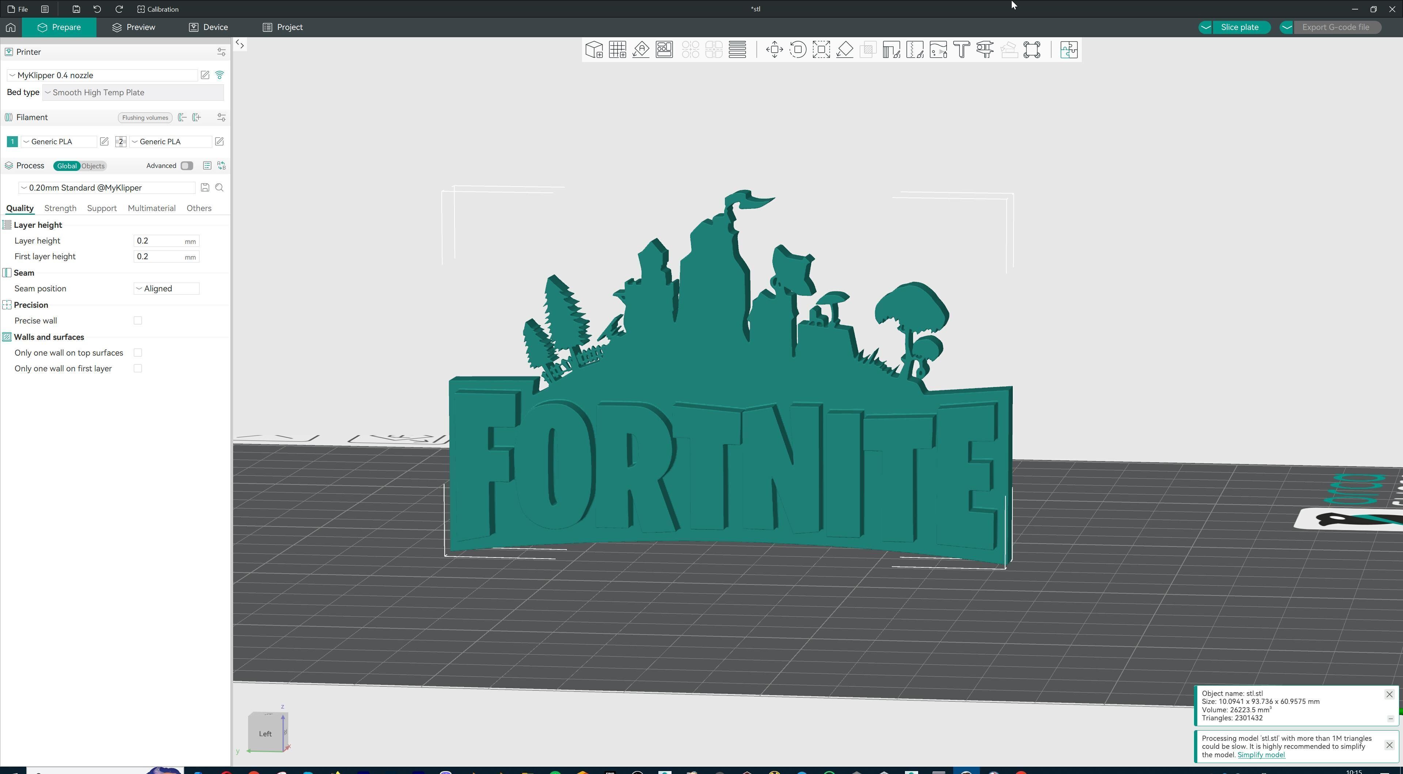Click the Simplify model link
Image resolution: width=1403 pixels, height=774 pixels.
(x=1261, y=755)
